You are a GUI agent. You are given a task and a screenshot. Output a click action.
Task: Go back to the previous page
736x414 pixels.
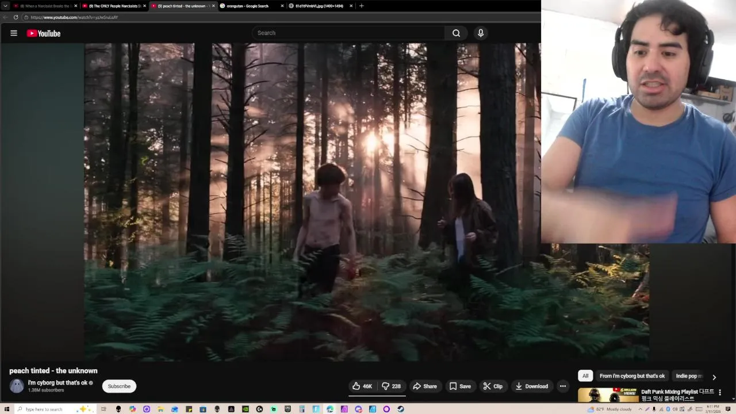click(x=5, y=17)
